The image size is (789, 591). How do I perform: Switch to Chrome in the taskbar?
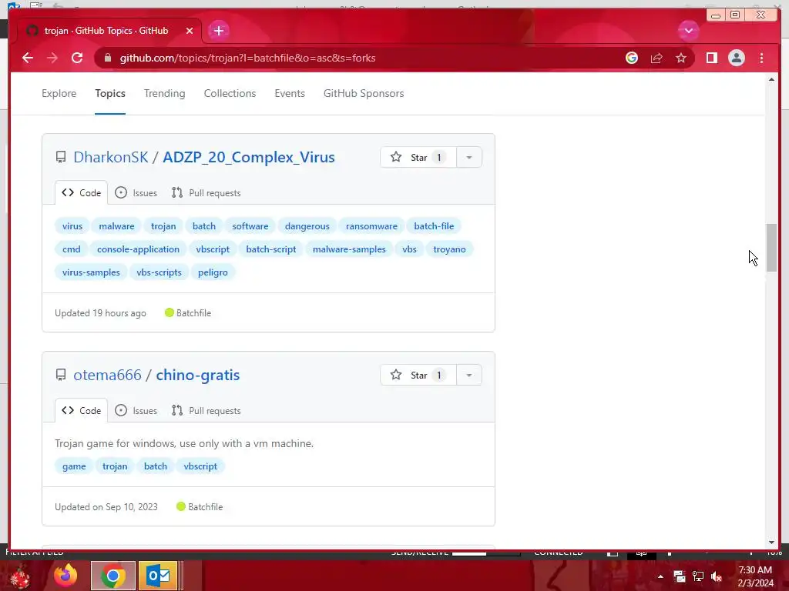pyautogui.click(x=113, y=576)
